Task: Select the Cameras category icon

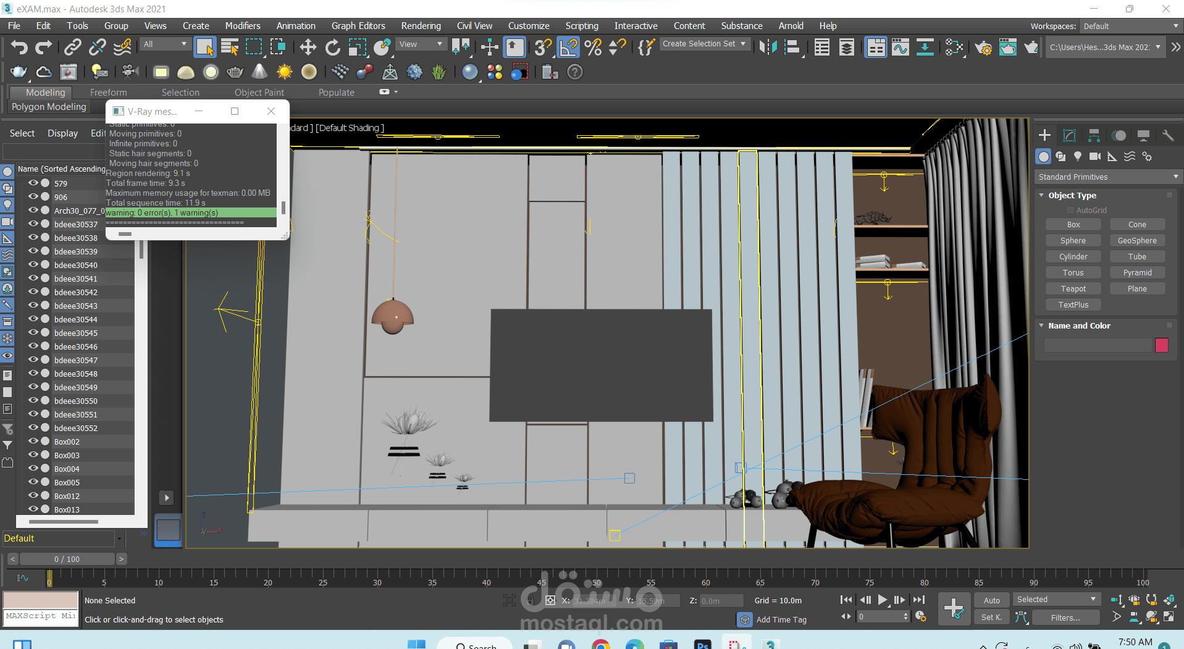Action: point(1095,156)
